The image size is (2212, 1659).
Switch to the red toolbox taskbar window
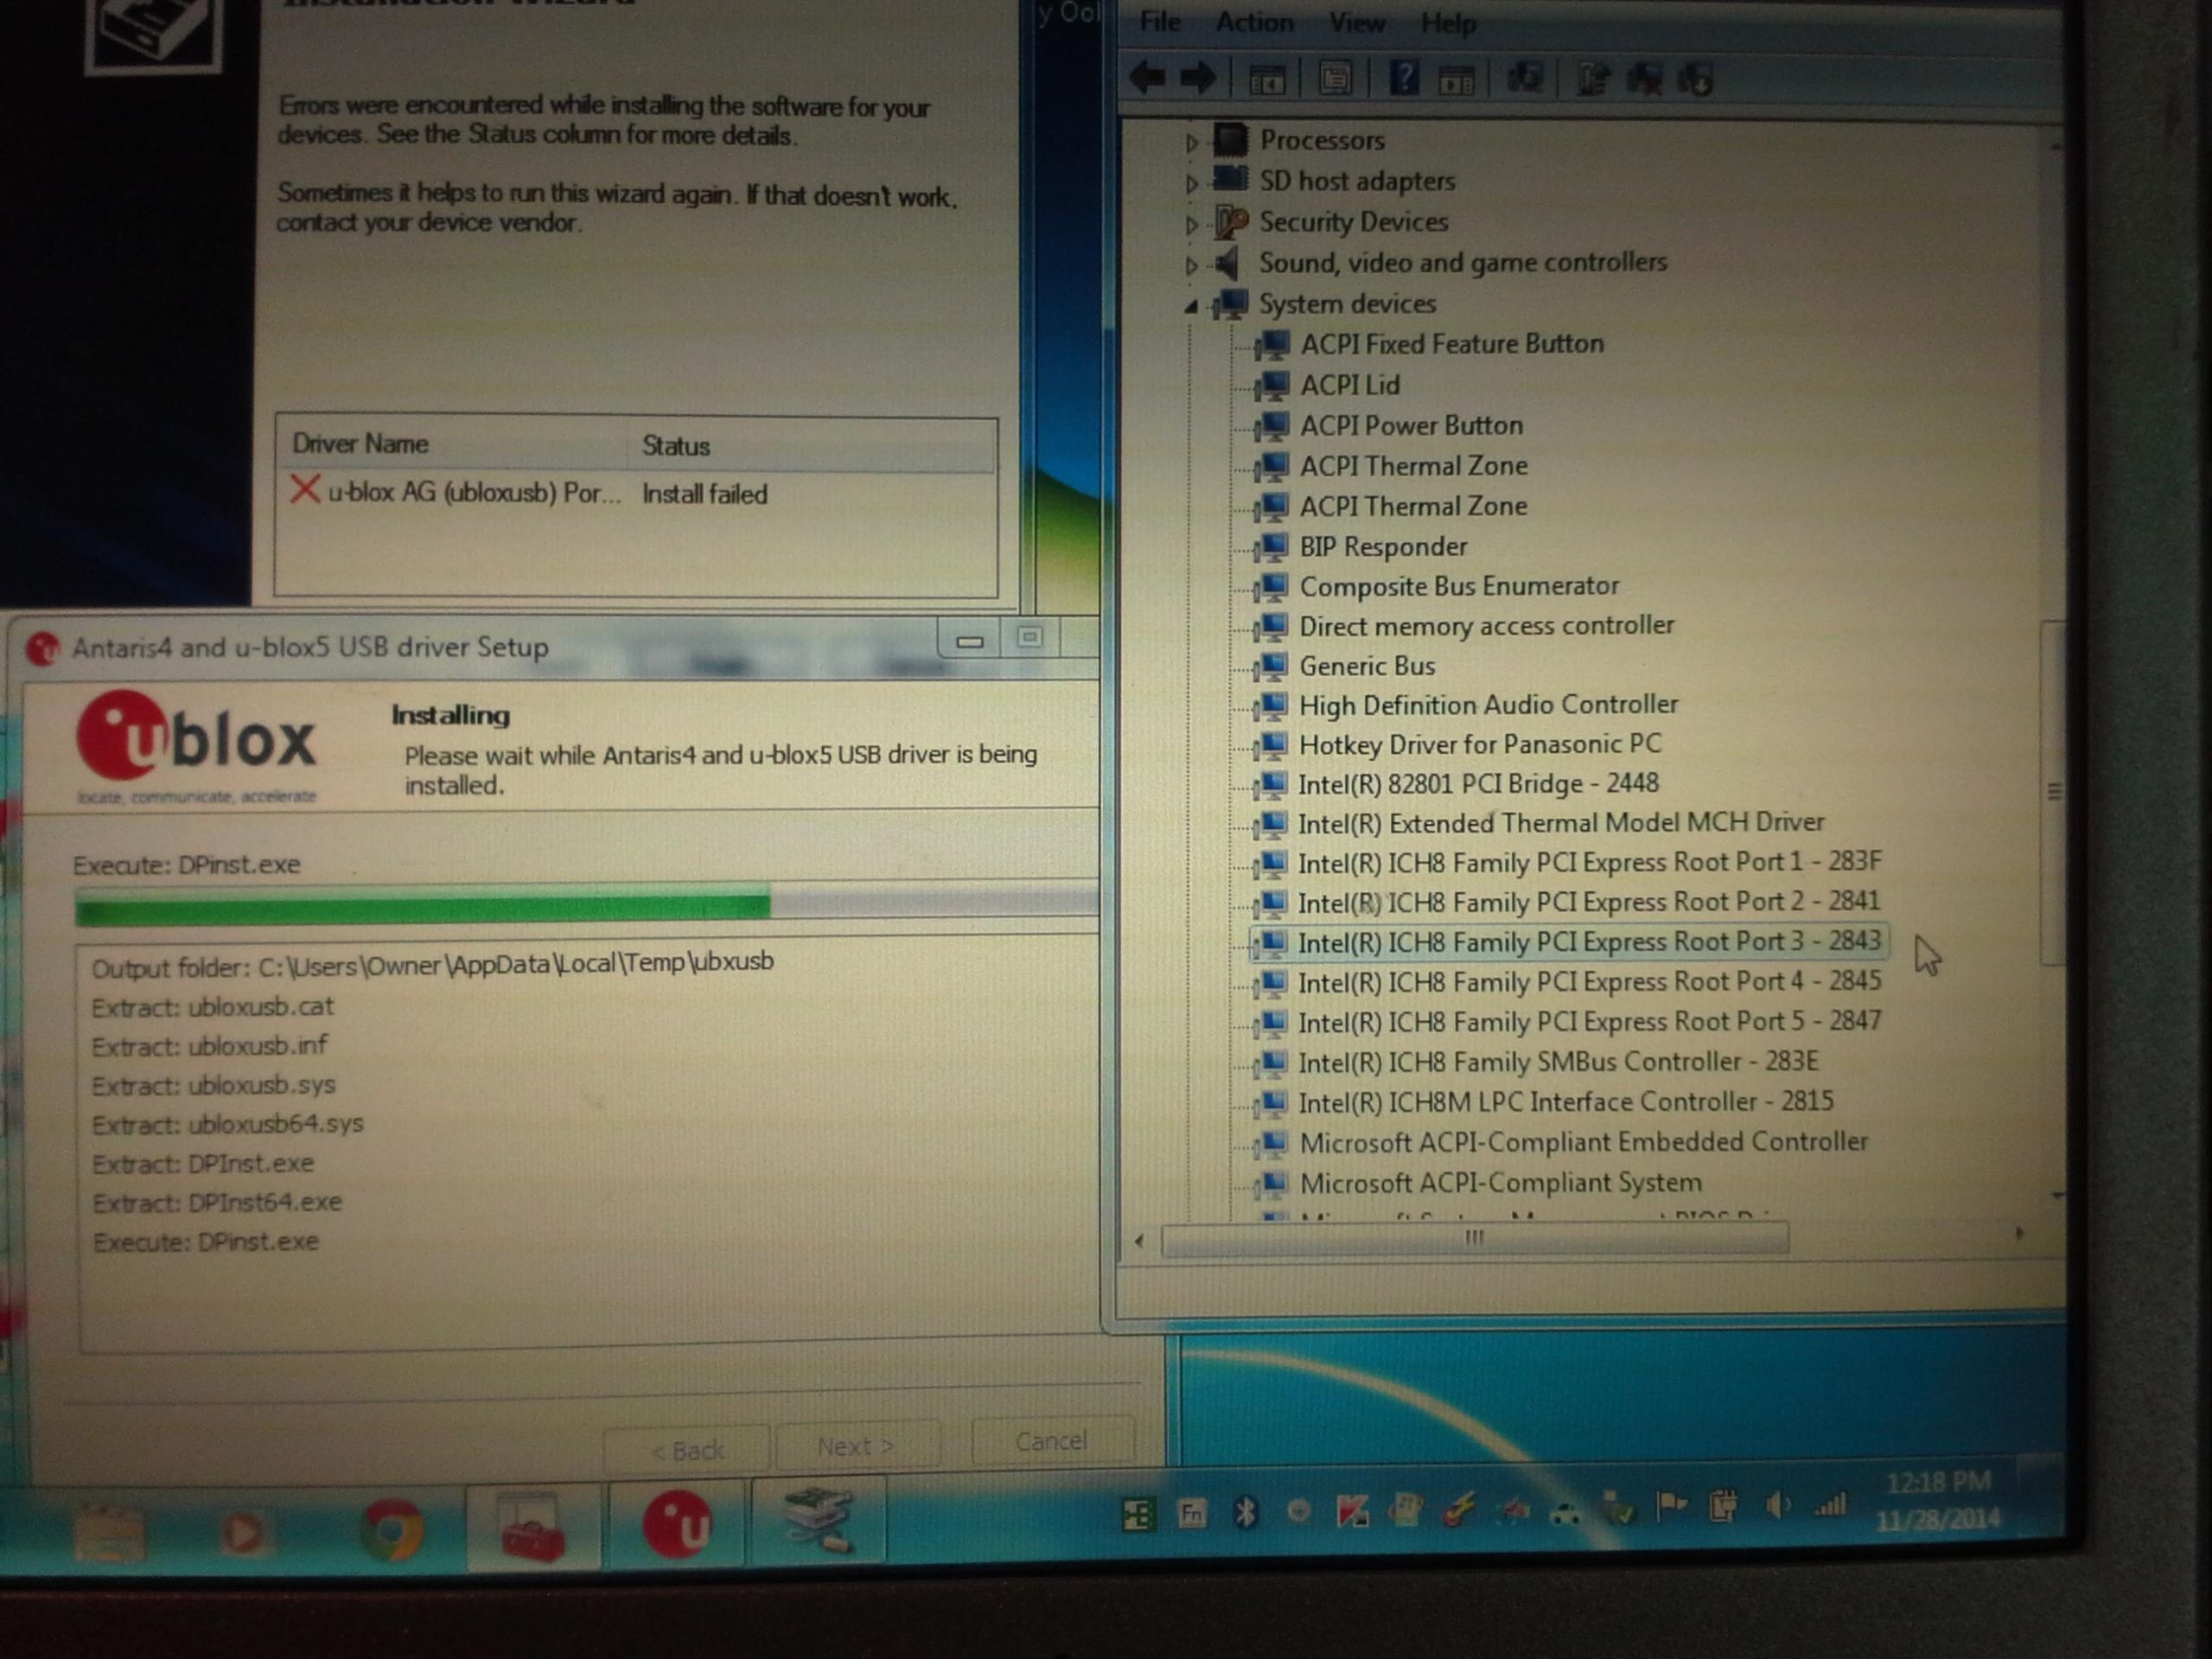click(532, 1526)
